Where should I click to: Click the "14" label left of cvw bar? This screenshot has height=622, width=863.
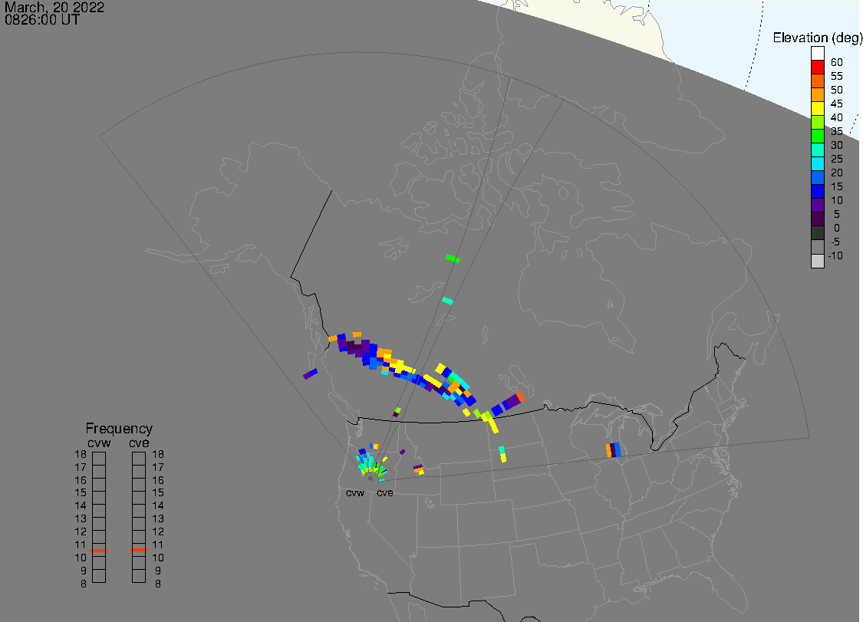coord(81,505)
